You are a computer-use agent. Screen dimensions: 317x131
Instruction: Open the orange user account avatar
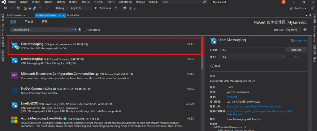point(284,2)
